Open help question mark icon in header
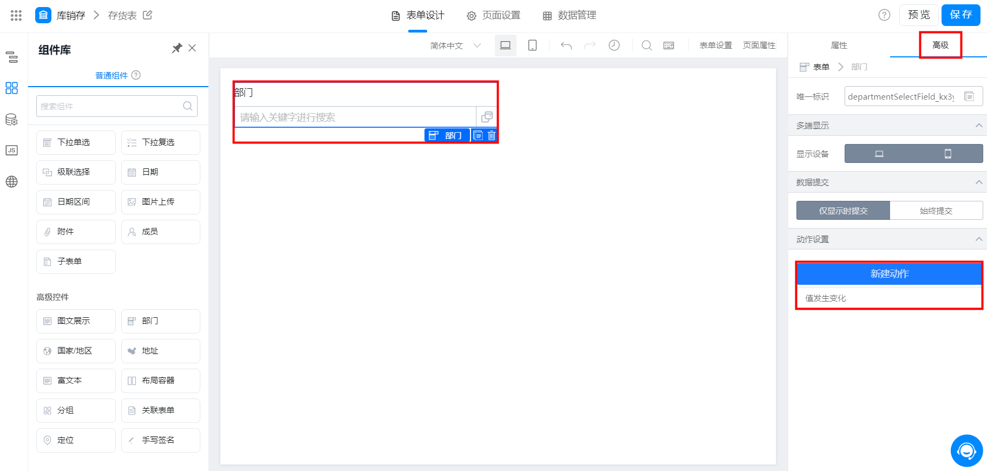The height and width of the screenshot is (471, 987). point(884,15)
